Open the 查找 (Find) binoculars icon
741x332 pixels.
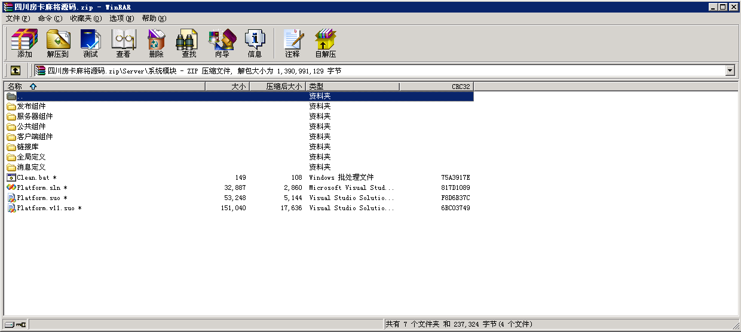tap(189, 43)
